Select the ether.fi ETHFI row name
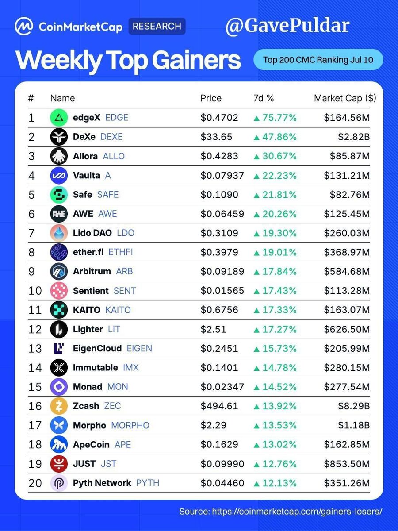The height and width of the screenshot is (531, 398). point(103,252)
